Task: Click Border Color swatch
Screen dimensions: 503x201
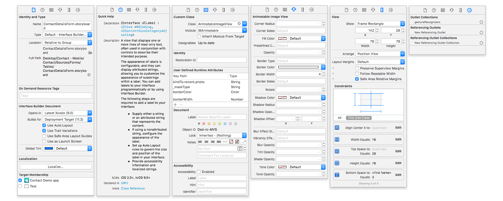Action: click(298, 67)
